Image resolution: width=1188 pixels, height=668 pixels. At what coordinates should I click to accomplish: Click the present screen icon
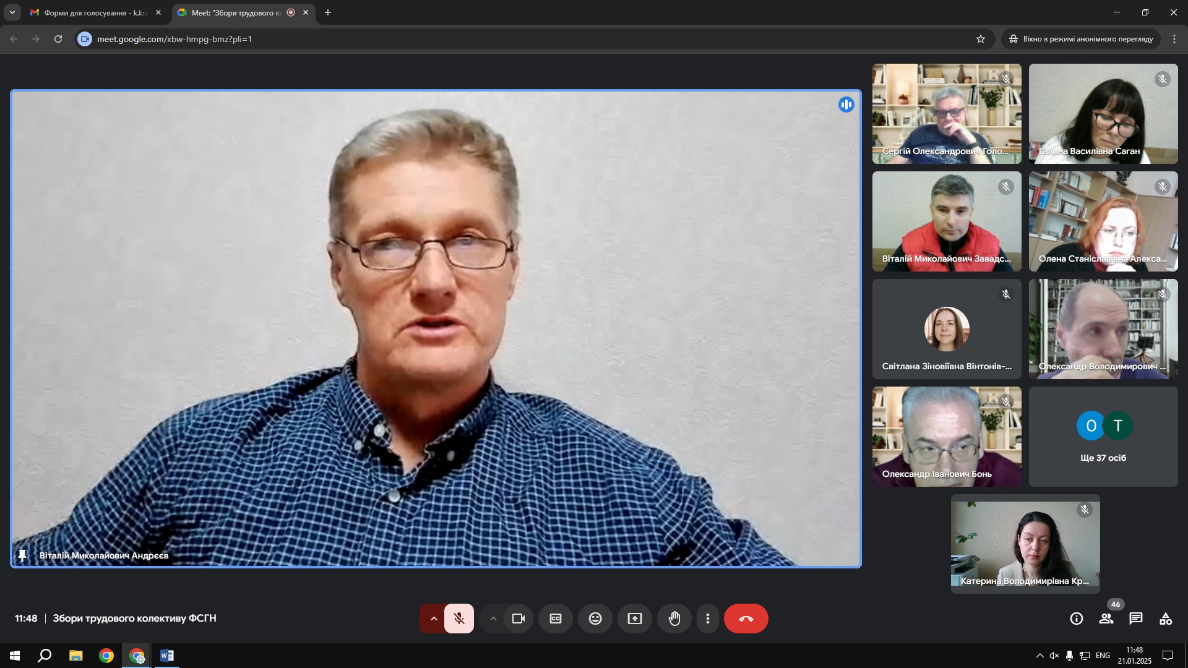635,619
